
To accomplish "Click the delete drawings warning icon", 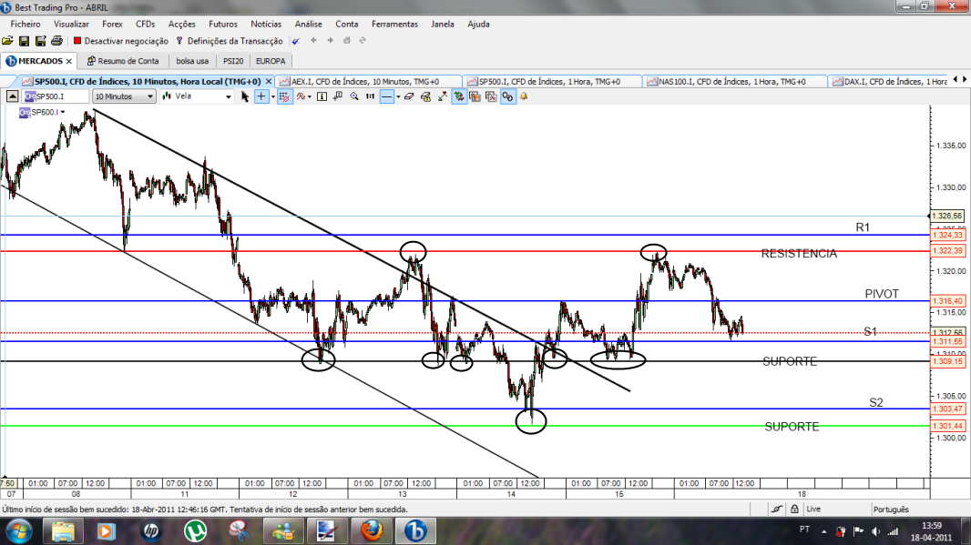I will 425,96.
